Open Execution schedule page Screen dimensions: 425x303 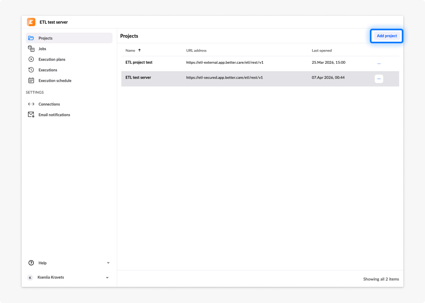point(69,81)
